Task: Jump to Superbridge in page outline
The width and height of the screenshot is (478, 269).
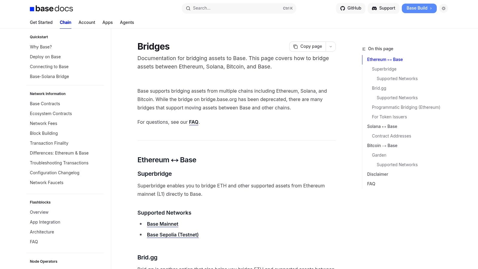Action: pos(384,69)
